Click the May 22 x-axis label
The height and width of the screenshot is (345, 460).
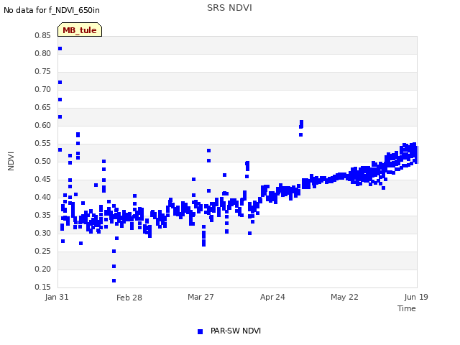coord(344,297)
